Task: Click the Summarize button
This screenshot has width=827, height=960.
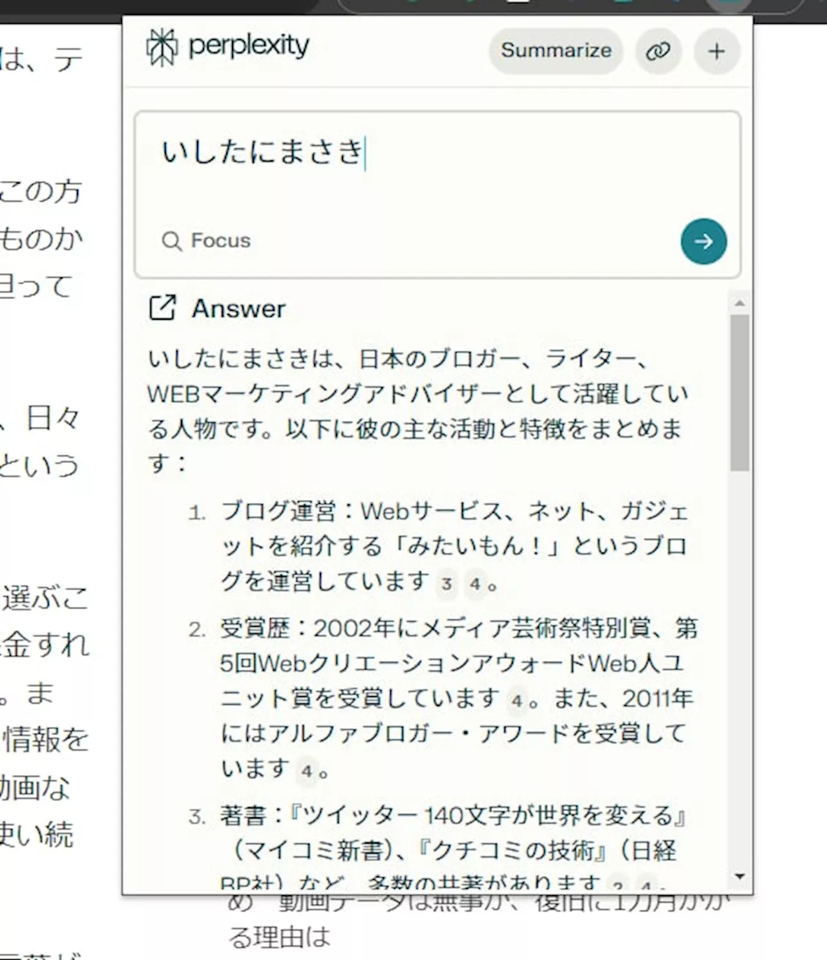Action: pyautogui.click(x=556, y=50)
